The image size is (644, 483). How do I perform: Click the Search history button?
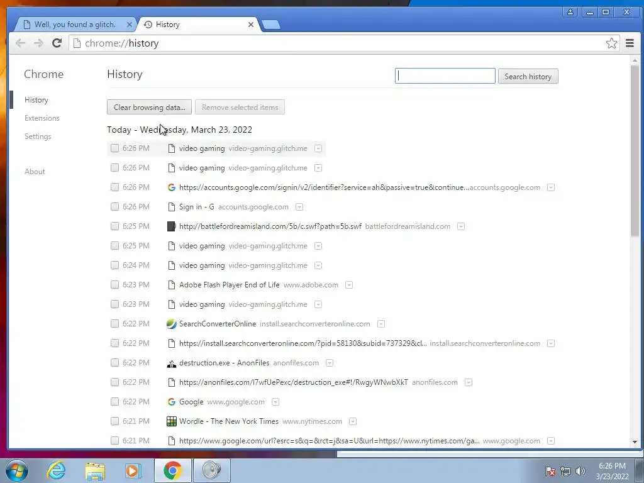[528, 76]
